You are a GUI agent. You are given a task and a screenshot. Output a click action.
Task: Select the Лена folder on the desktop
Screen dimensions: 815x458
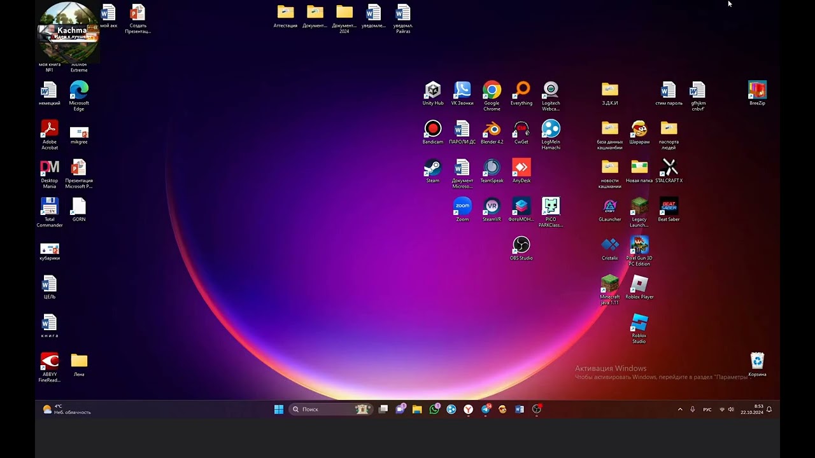pos(79,365)
